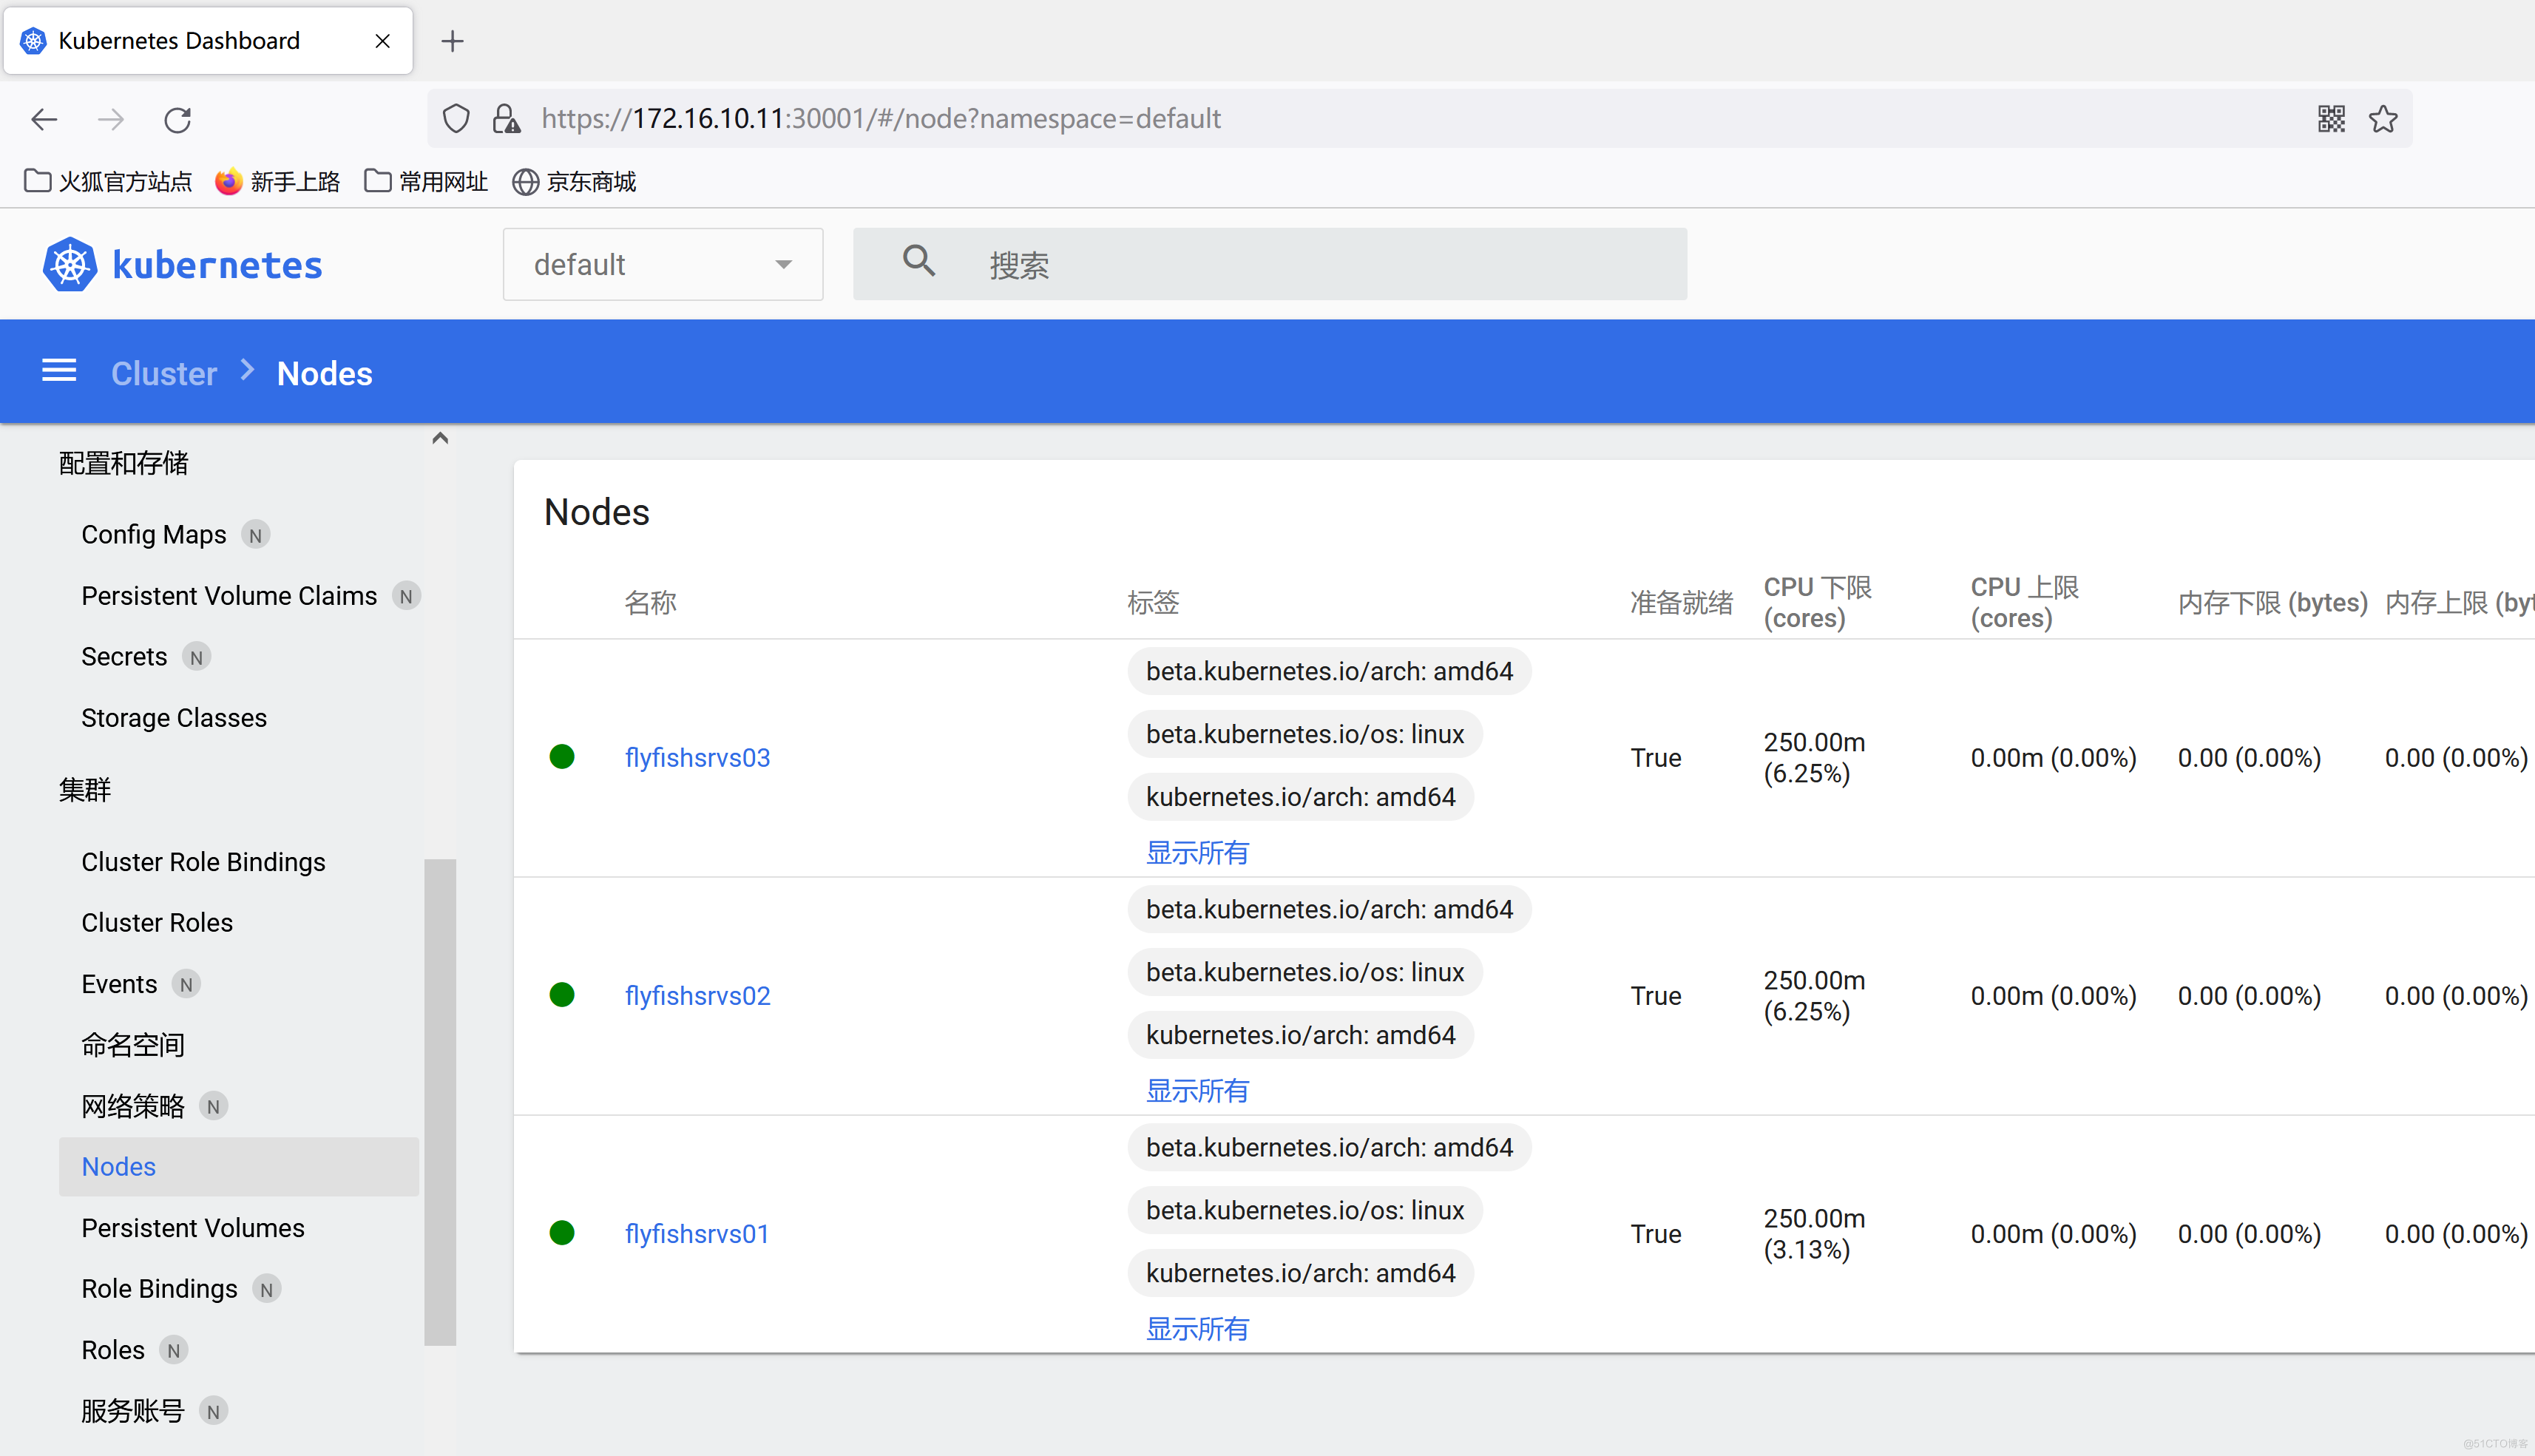Click flyfishsrvs01 kubernetes.io/arch: amd64 label chip
This screenshot has height=1456, width=2535.
(1300, 1273)
